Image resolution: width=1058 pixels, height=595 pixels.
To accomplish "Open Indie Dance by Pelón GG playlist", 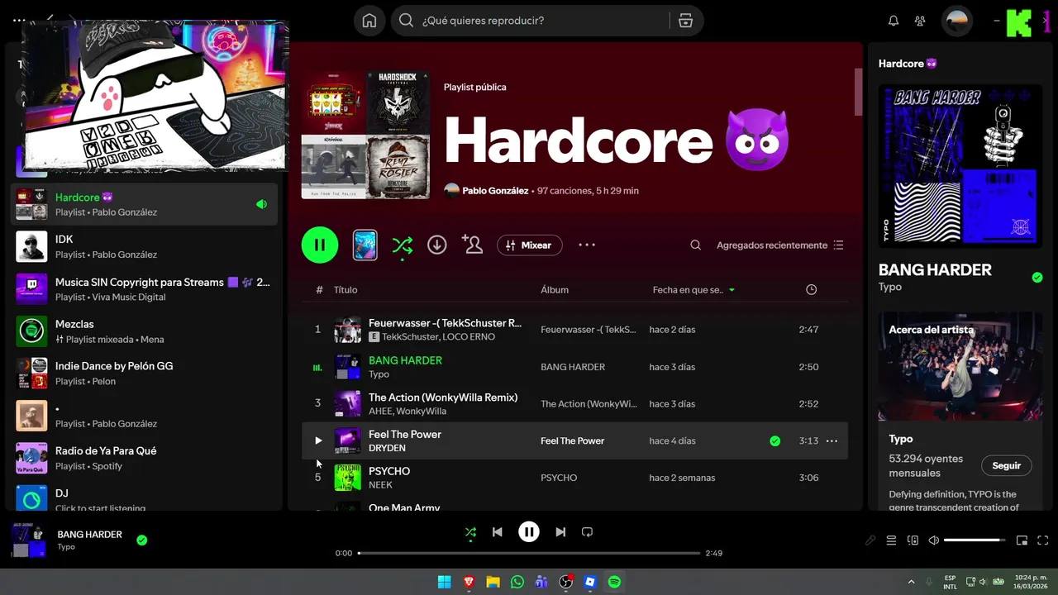I will pos(145,374).
